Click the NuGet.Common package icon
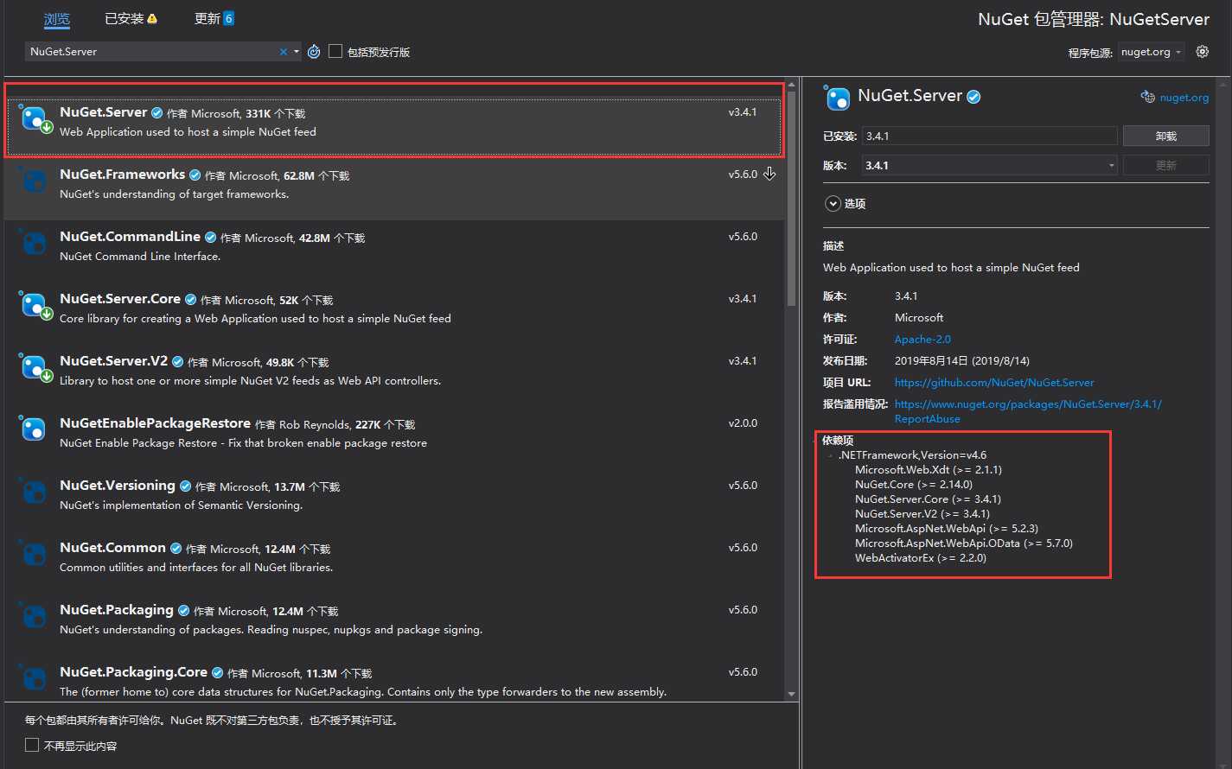 (34, 554)
